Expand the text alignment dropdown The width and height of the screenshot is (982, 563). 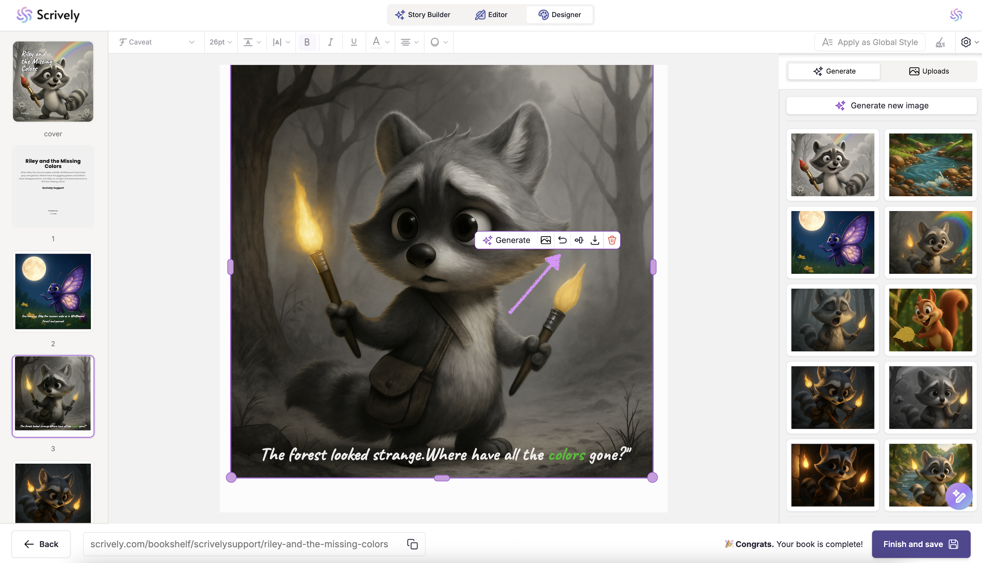[x=409, y=42]
